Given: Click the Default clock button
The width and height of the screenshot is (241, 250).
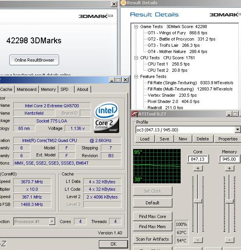Looking at the screenshot, I should coord(153,203).
